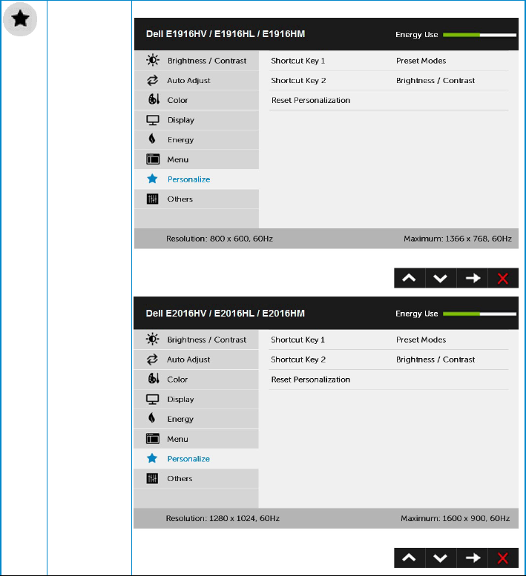
Task: Click the text 'Maximum: 1366 x 768, 60Hz'
Action: click(458, 239)
